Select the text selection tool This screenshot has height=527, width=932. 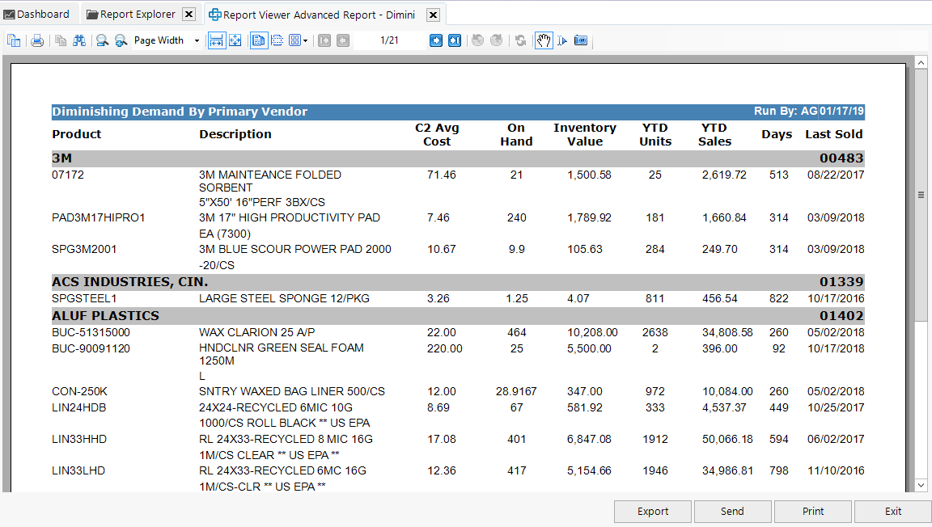point(562,40)
